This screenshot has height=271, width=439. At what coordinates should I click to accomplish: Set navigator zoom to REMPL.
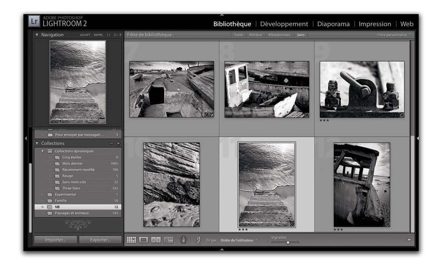pyautogui.click(x=98, y=35)
